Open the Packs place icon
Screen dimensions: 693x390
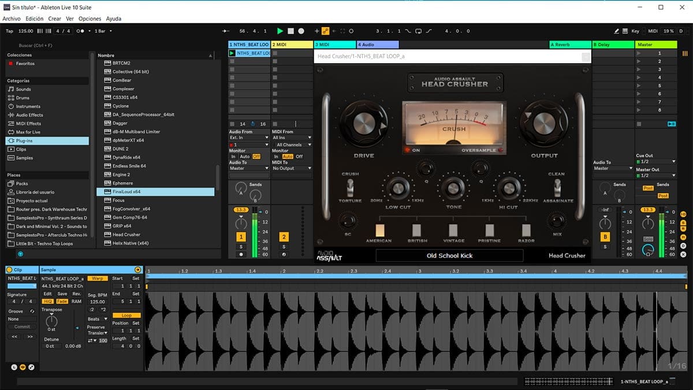(x=11, y=184)
